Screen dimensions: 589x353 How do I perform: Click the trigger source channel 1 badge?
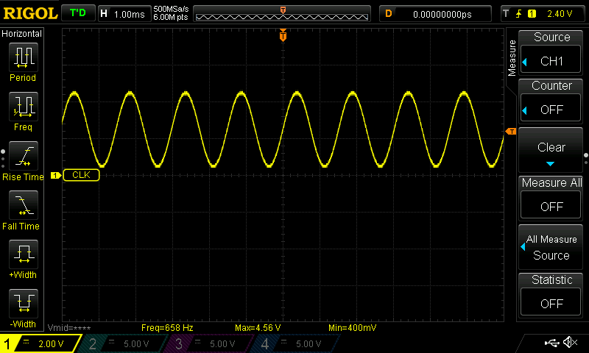(532, 14)
